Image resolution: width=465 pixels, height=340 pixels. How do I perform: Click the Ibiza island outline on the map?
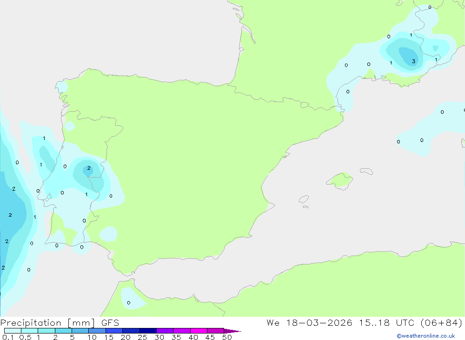304,199
